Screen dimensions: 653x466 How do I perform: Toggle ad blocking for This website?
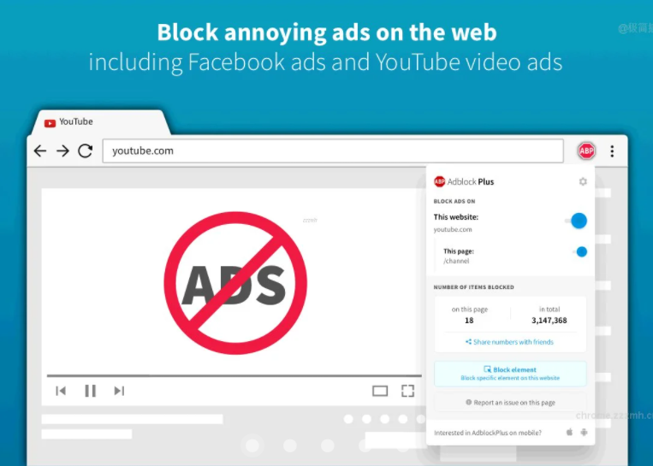pyautogui.click(x=576, y=221)
